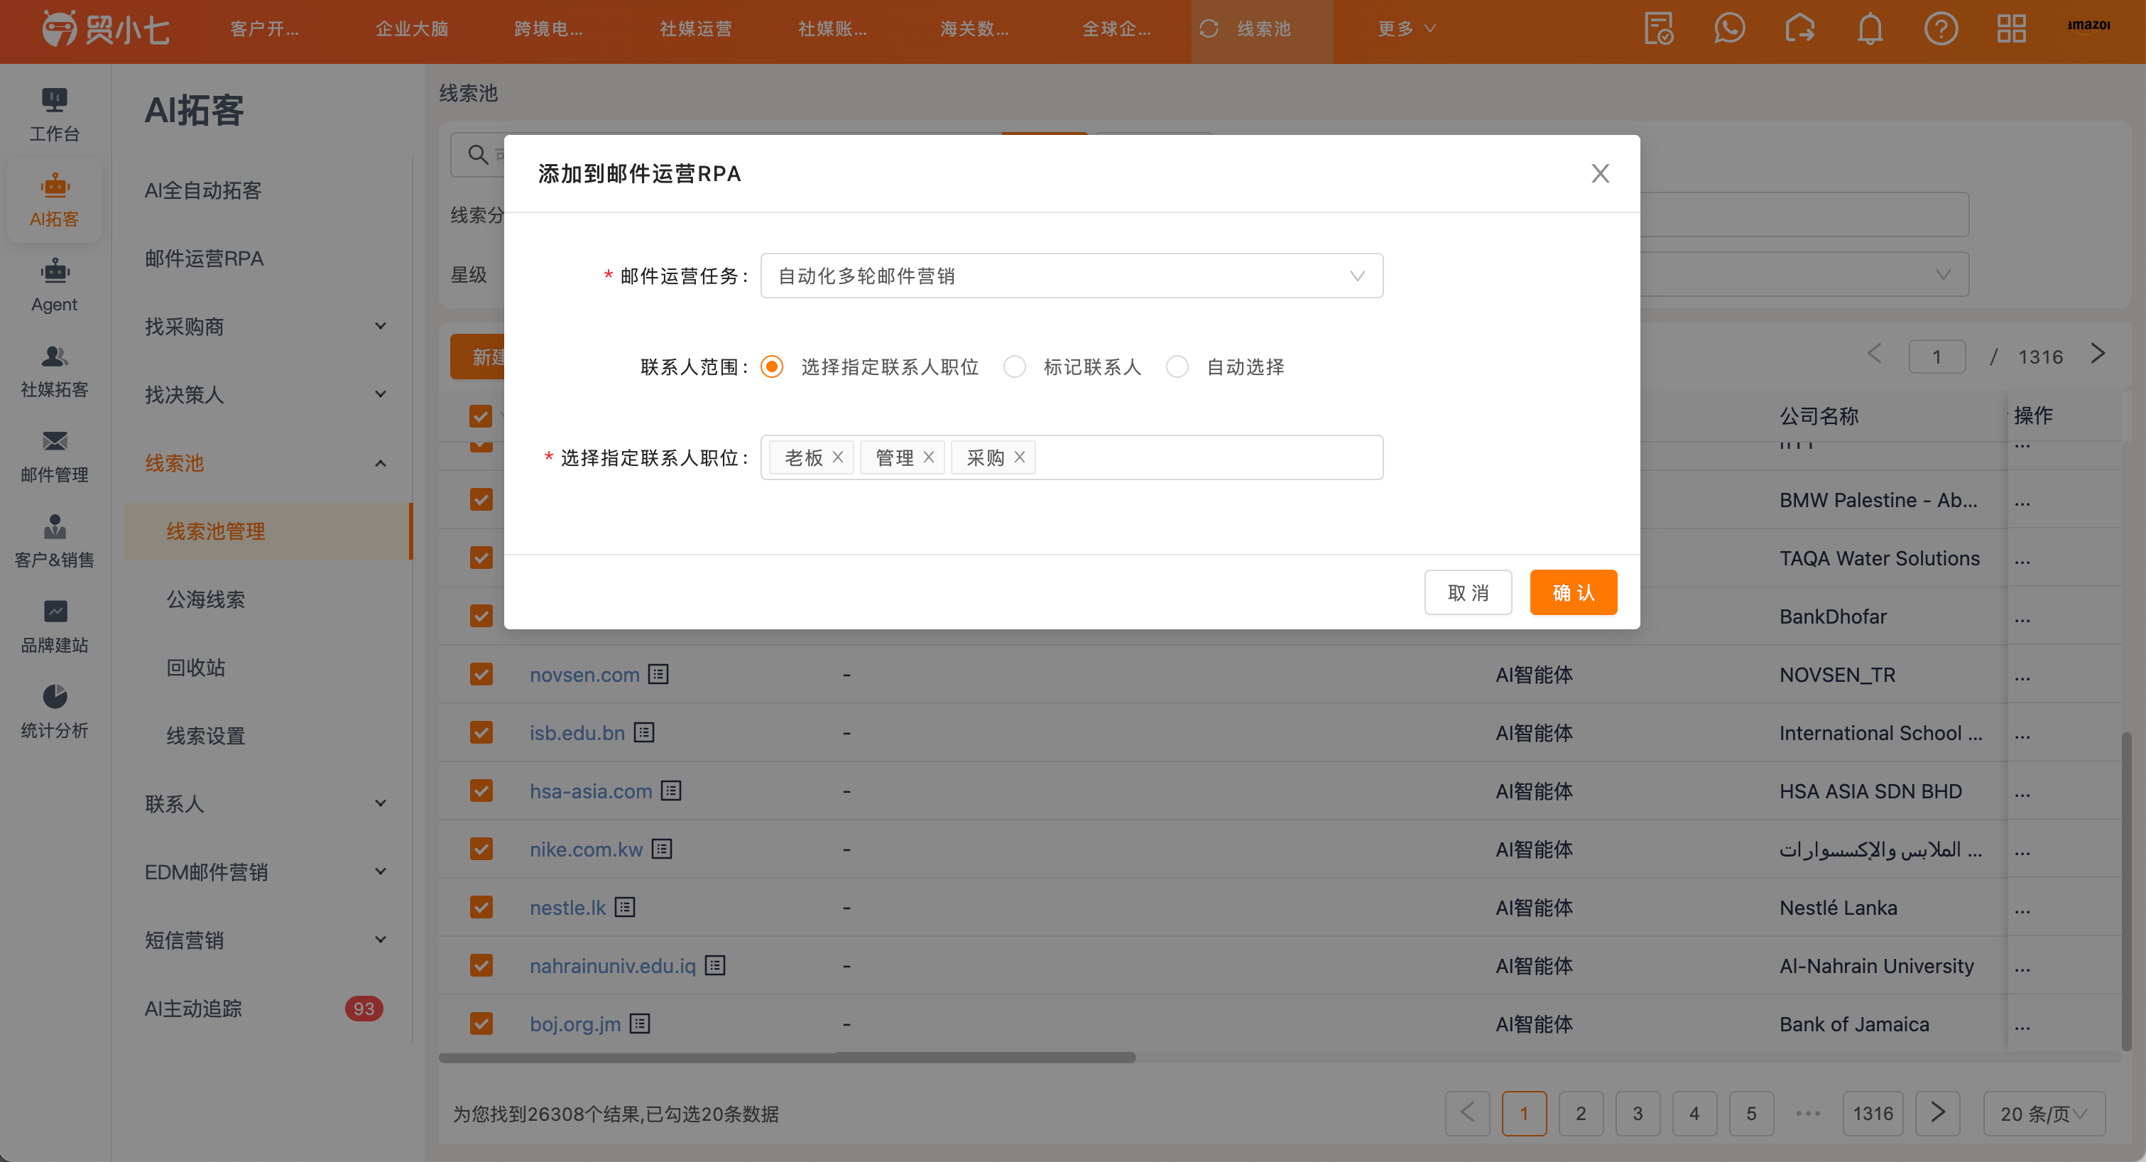
Task: Click the 确认 confirm button
Action: [x=1573, y=592]
